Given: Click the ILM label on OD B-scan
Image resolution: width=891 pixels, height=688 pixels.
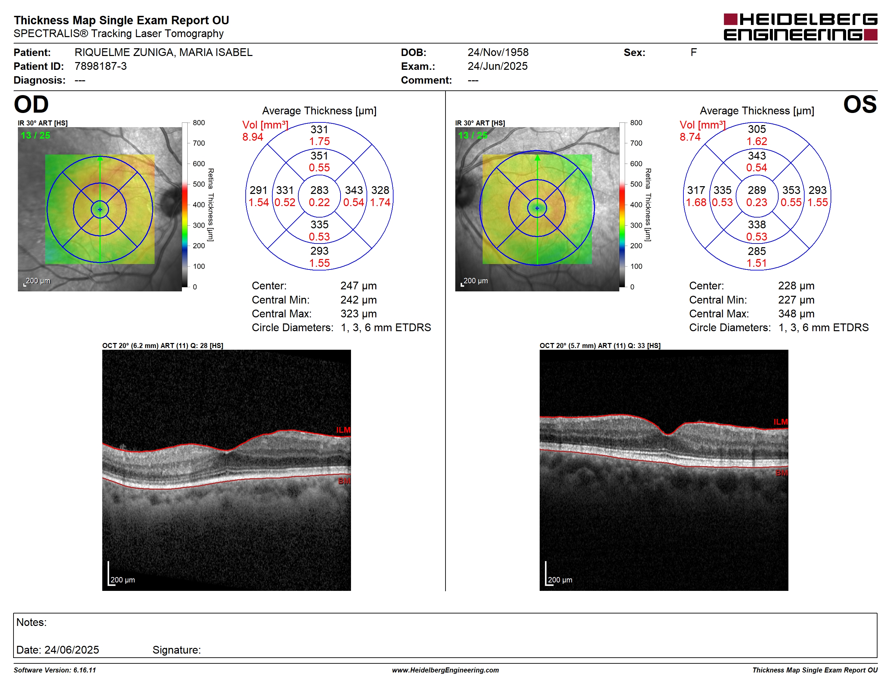Looking at the screenshot, I should [343, 430].
